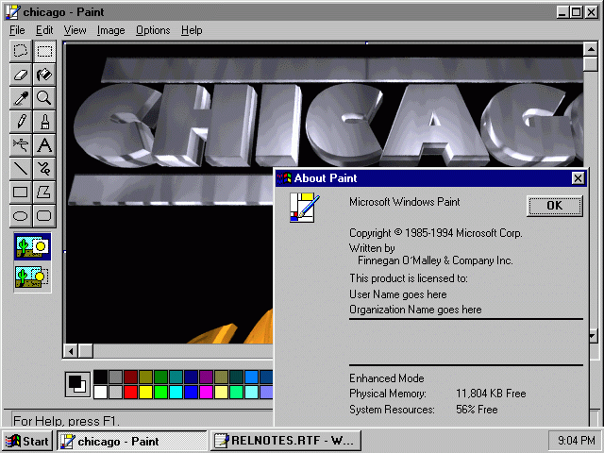
Task: Pick the black color swatch
Action: pos(101,377)
